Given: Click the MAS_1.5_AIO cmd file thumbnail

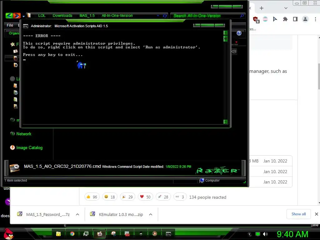Looking at the screenshot, I should pos(14,168).
